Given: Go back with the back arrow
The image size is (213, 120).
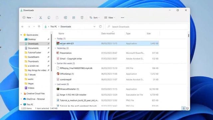Looking at the screenshot, I should [x=23, y=27].
